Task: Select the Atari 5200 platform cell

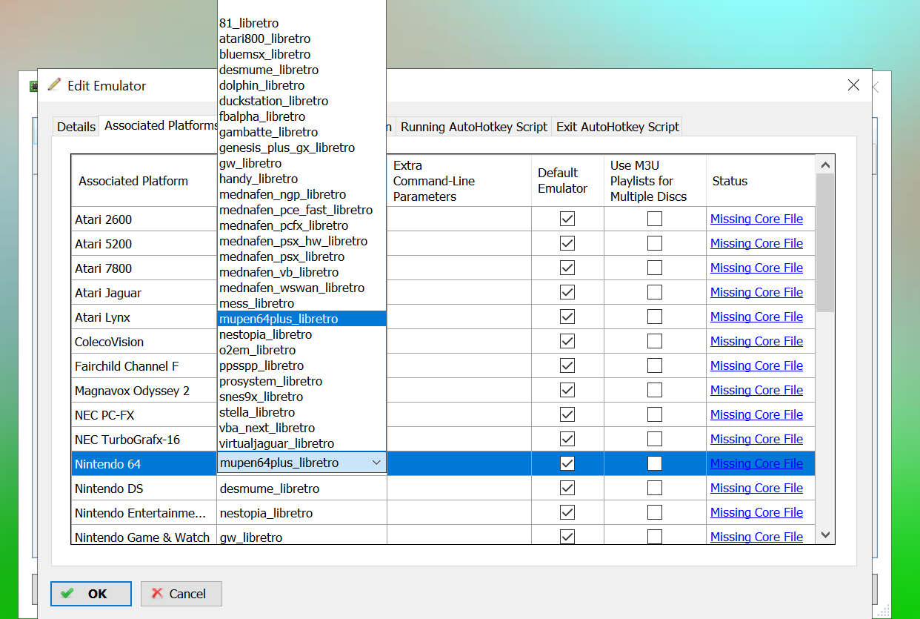Action: click(x=144, y=243)
